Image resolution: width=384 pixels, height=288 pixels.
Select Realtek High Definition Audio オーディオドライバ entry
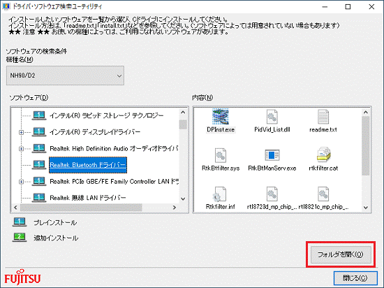pyautogui.click(x=114, y=148)
